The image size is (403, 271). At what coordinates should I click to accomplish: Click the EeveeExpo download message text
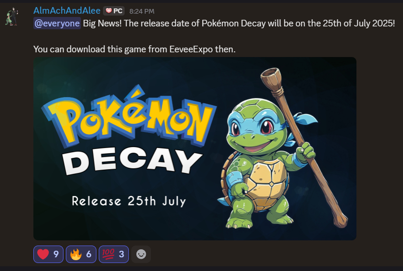pyautogui.click(x=134, y=49)
